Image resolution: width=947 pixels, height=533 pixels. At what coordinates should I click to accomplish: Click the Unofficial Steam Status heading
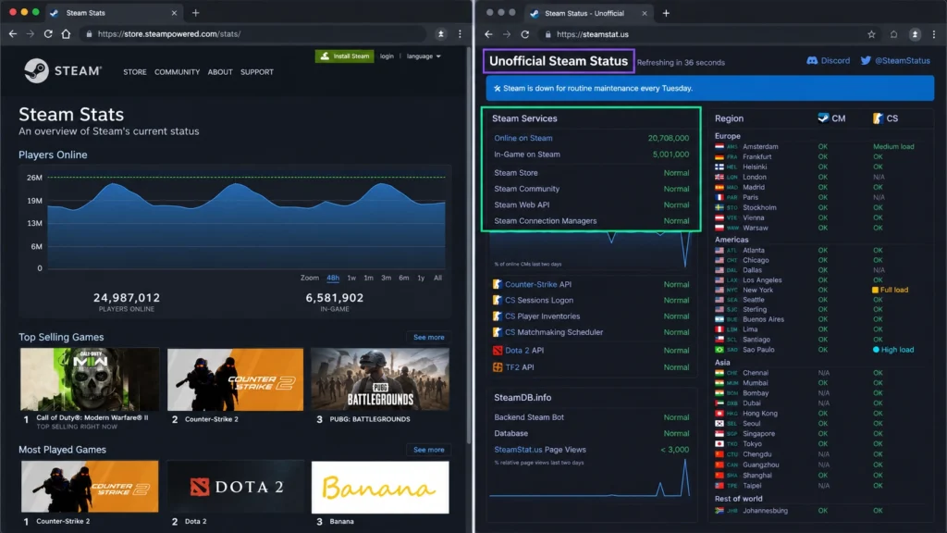point(559,61)
